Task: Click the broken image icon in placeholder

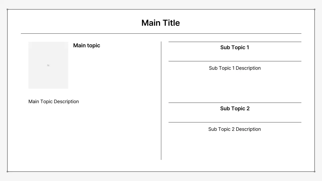Action: [48, 65]
